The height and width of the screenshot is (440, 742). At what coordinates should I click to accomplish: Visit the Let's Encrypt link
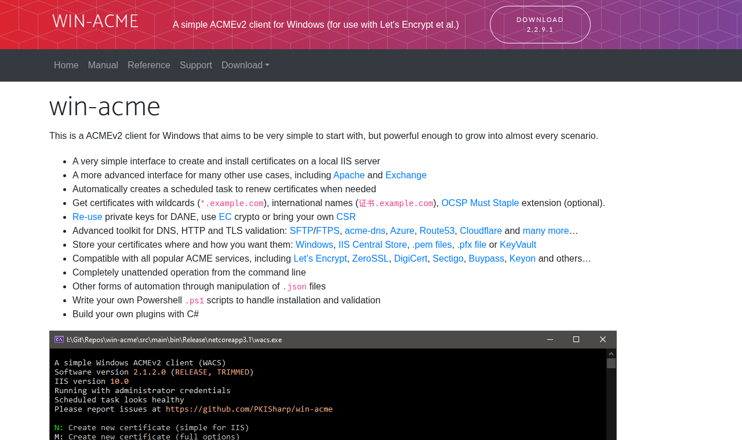(321, 259)
